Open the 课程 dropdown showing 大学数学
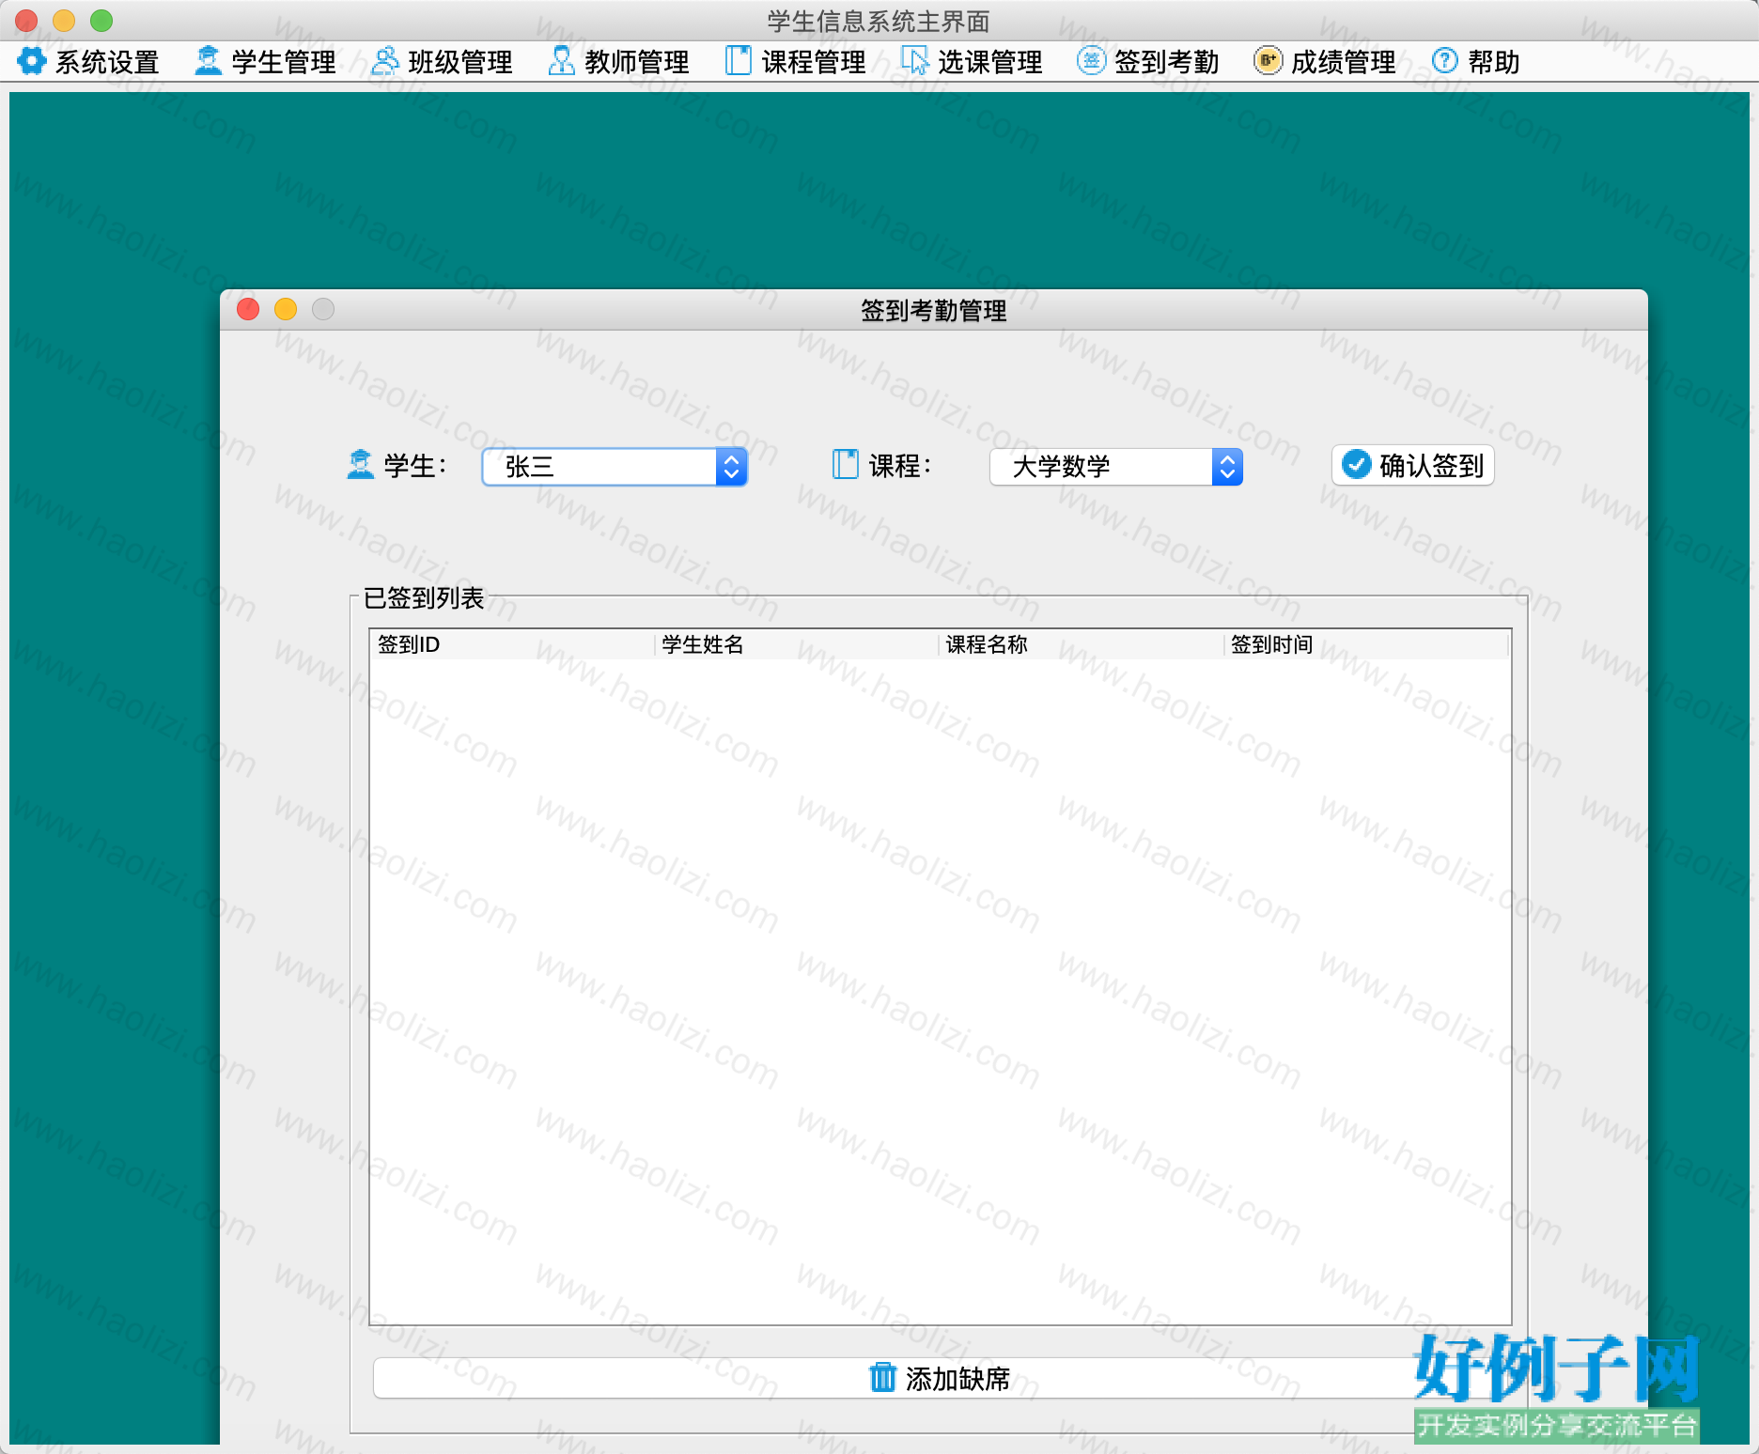Viewport: 1759px width, 1454px height. tap(1115, 467)
